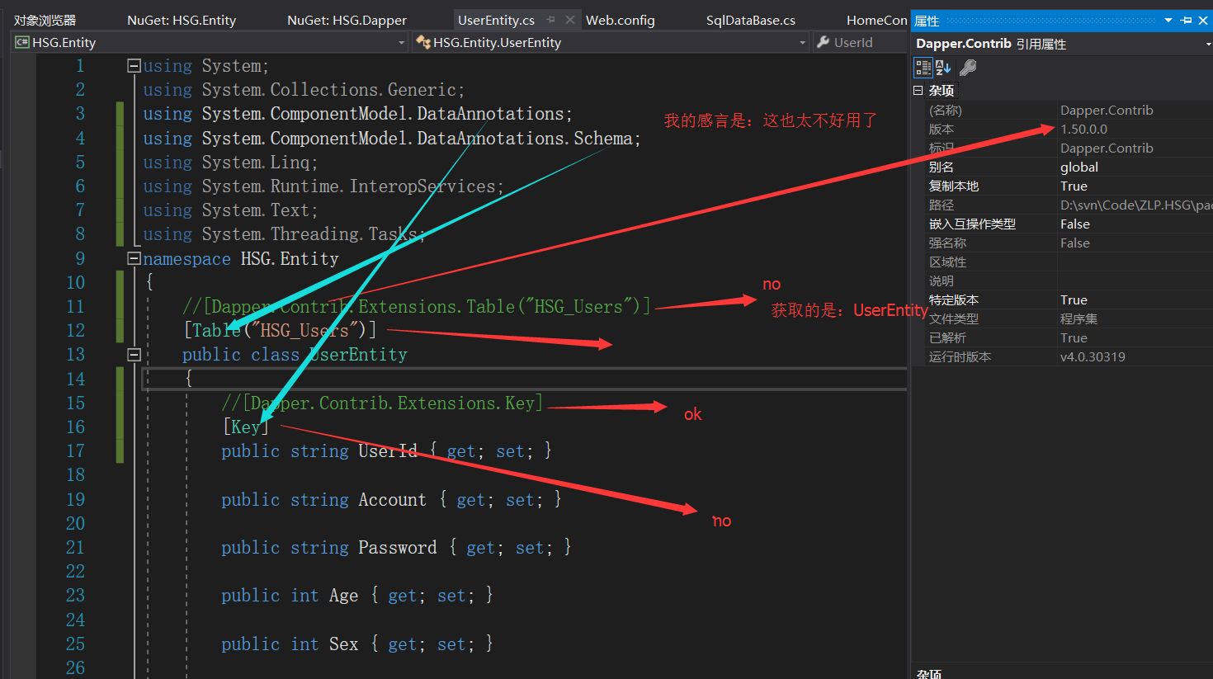Select the UserEntity.cs tab
Image resolution: width=1213 pixels, height=679 pixels.
point(496,20)
